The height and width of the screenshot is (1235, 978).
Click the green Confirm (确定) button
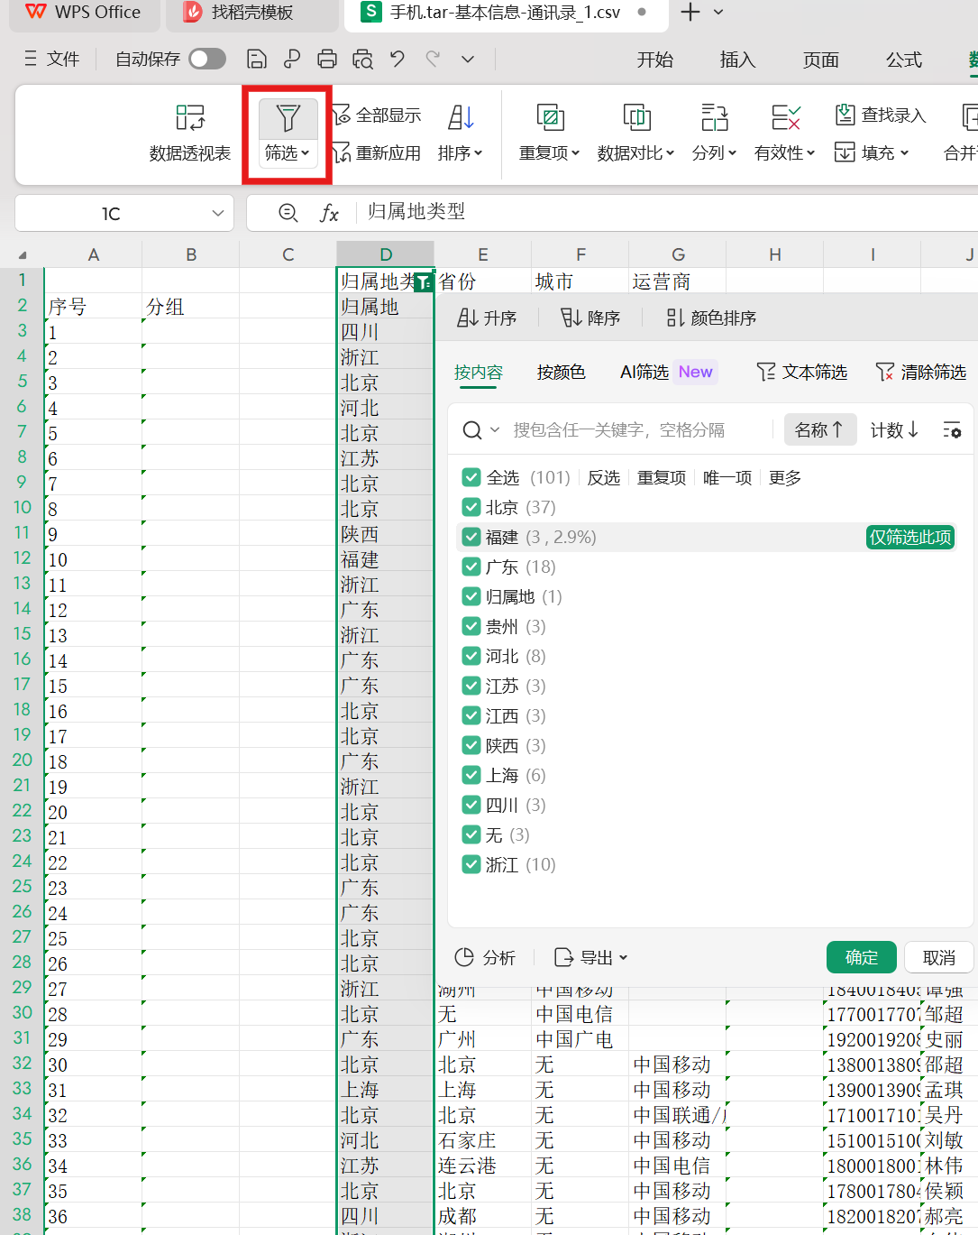click(x=861, y=957)
